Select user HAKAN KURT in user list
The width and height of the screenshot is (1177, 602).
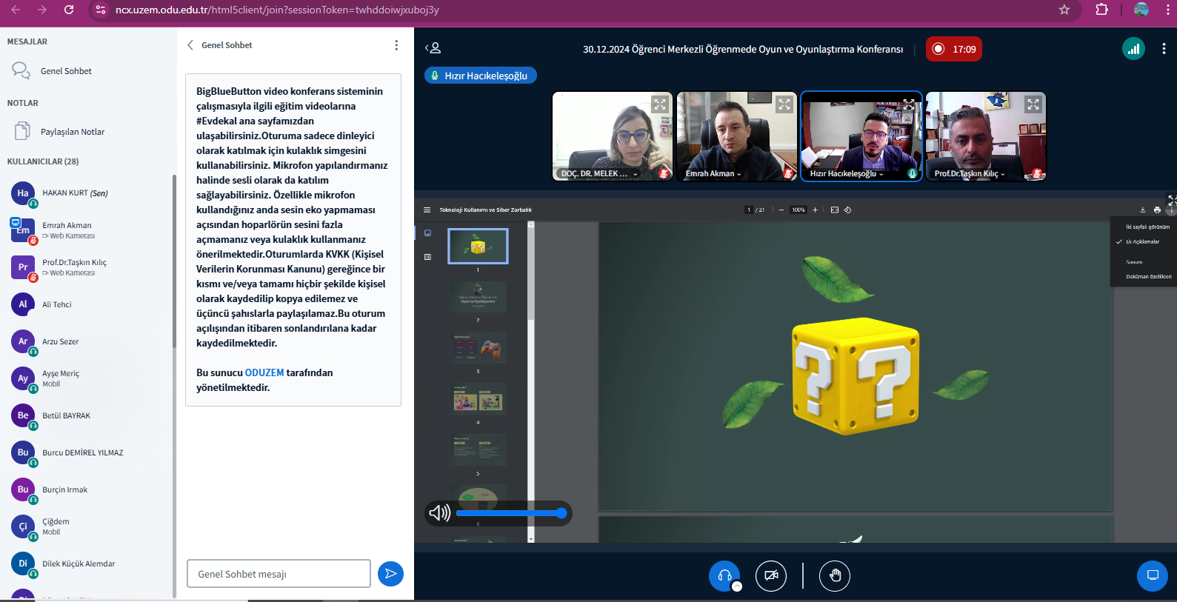(x=88, y=193)
